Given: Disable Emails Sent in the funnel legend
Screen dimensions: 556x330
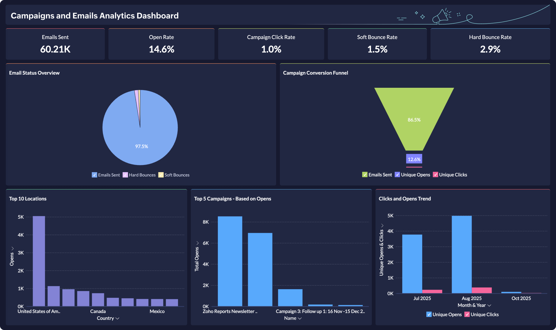Looking at the screenshot, I should [364, 174].
